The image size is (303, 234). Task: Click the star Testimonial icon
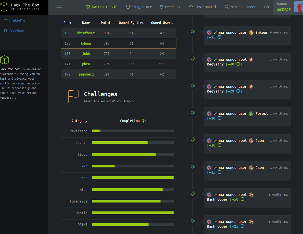[x=191, y=7]
